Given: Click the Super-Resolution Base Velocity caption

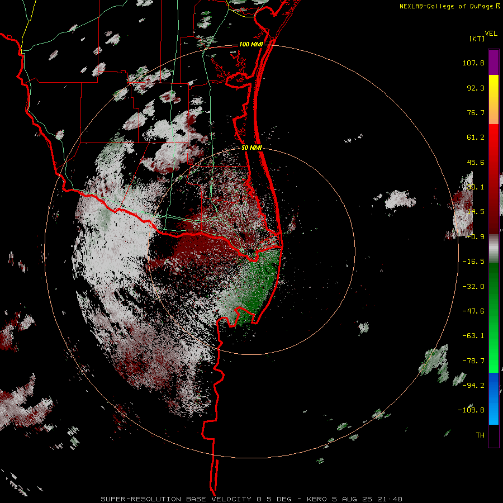Looking at the screenshot, I should [251, 499].
